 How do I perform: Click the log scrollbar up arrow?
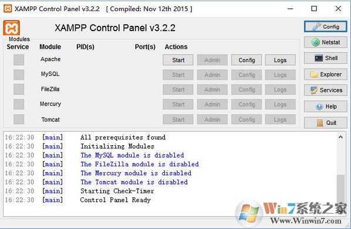pyautogui.click(x=340, y=137)
